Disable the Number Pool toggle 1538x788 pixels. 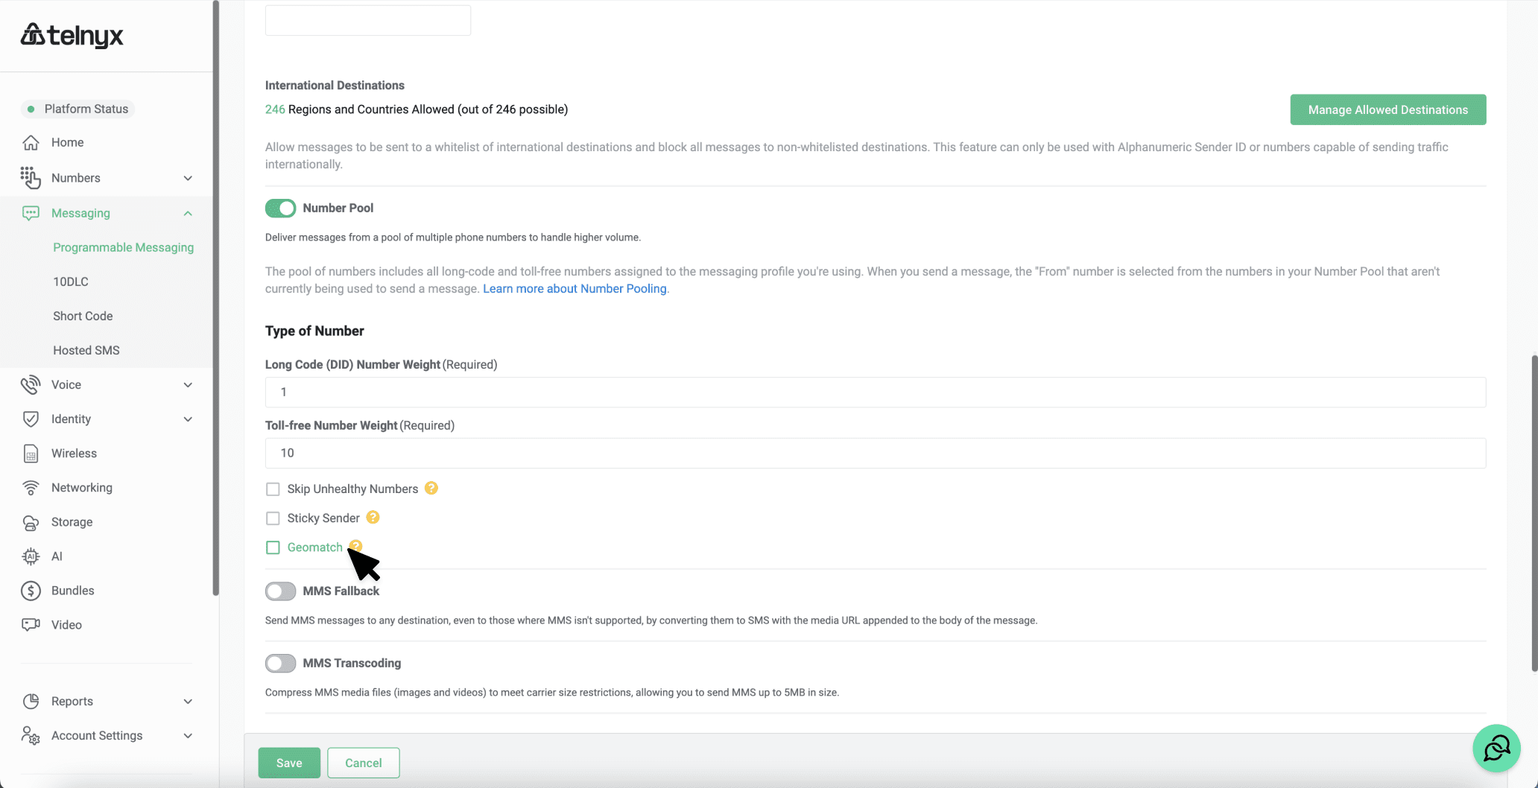tap(280, 208)
